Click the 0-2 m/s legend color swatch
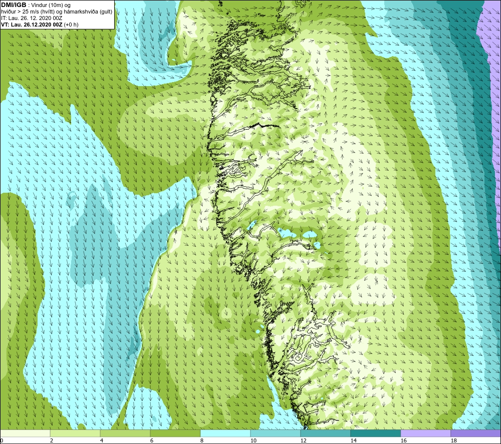This screenshot has width=501, height=444. 25,433
